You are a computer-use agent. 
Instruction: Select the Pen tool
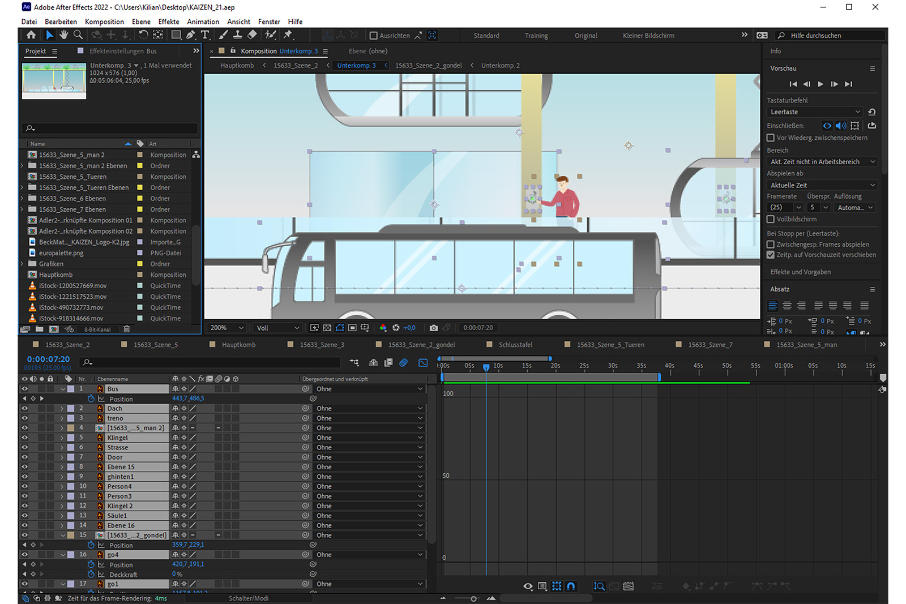click(x=191, y=35)
